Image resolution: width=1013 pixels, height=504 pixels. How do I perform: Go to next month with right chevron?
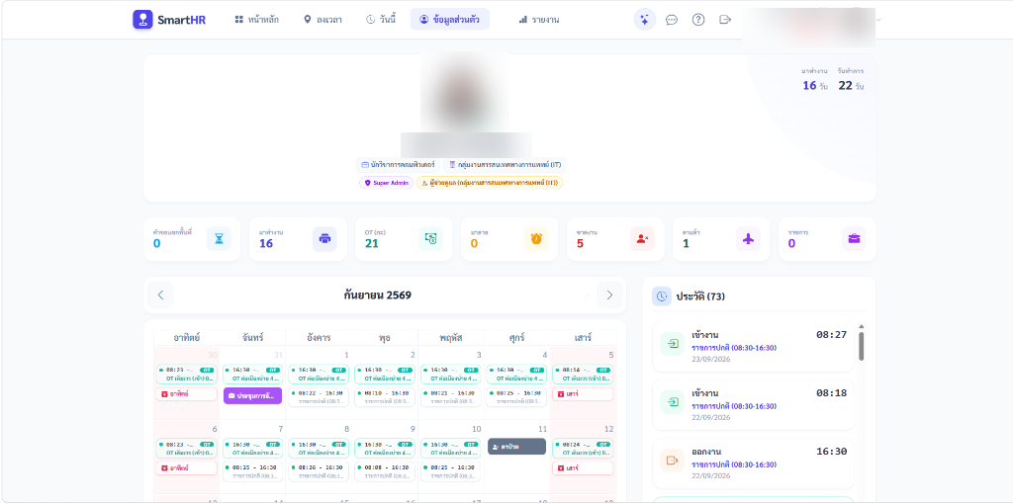click(609, 294)
